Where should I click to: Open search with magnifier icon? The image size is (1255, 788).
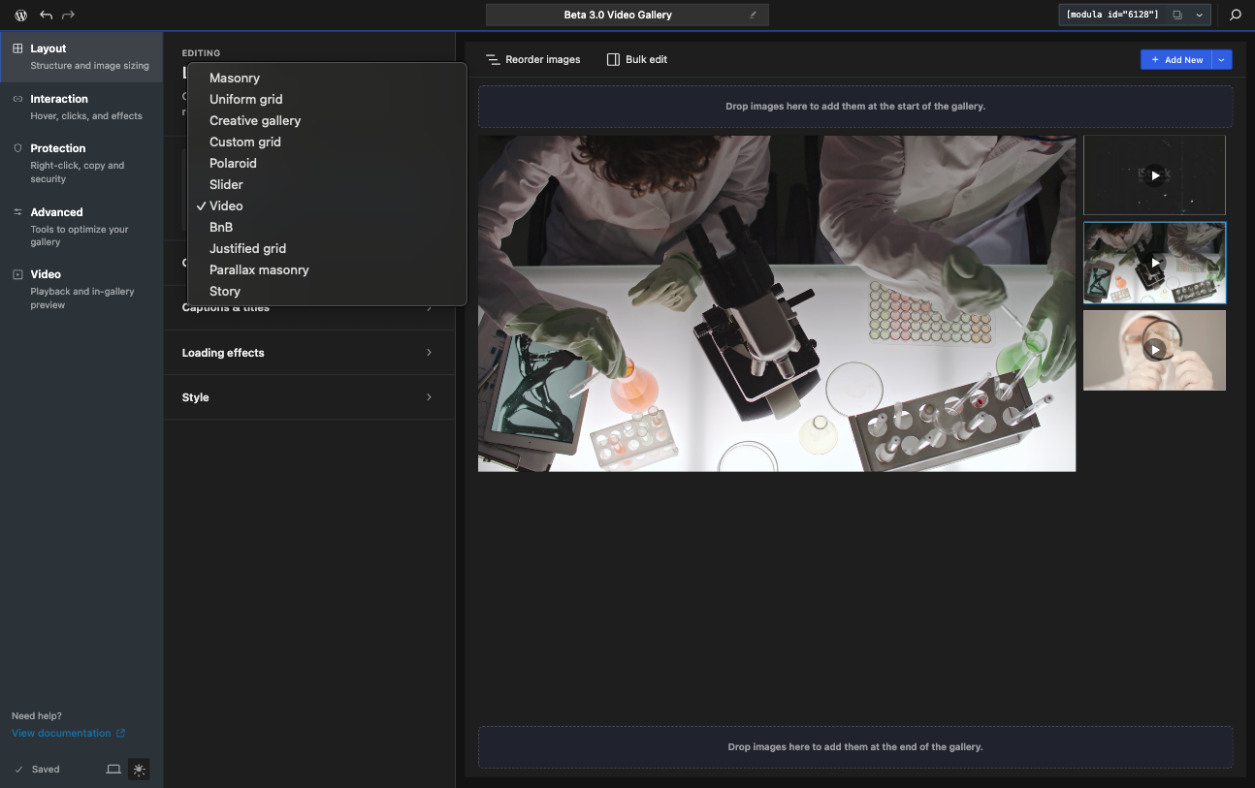tap(1235, 16)
